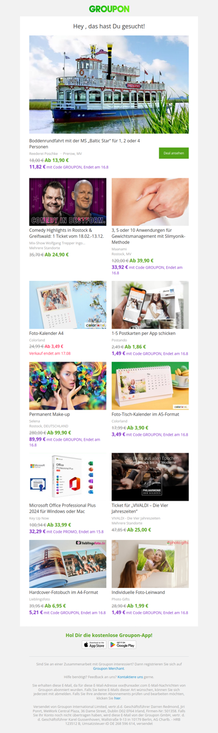Click the 'hier' unsubscribe link
Viewport: 218px width, 733px height.
click(x=117, y=698)
